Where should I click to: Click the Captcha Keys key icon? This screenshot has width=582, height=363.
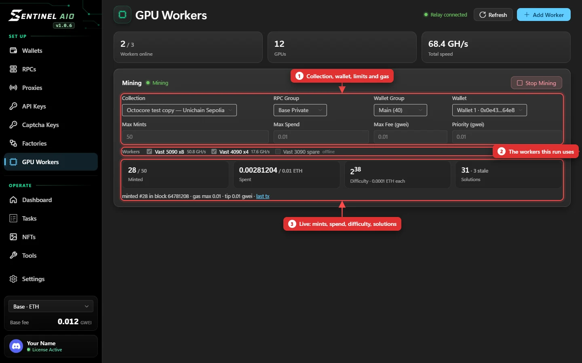tap(13, 125)
